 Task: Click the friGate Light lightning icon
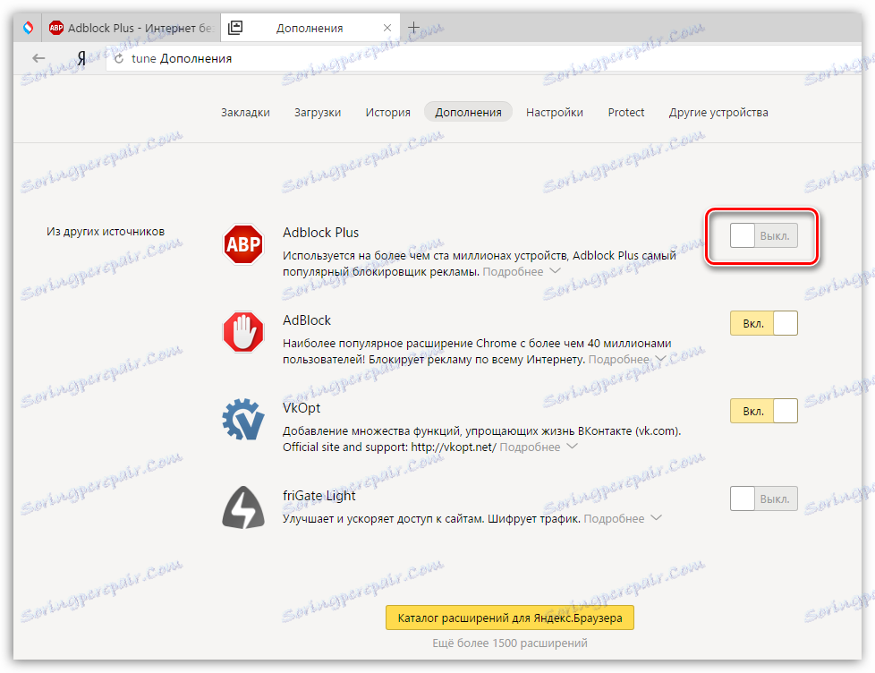(x=242, y=507)
